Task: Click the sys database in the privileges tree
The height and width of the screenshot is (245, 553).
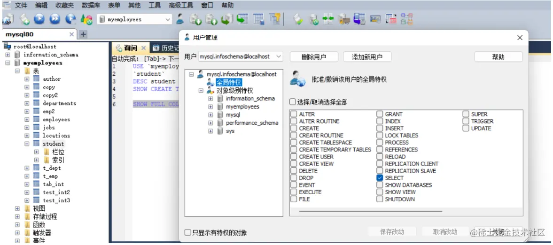Action: (230, 131)
